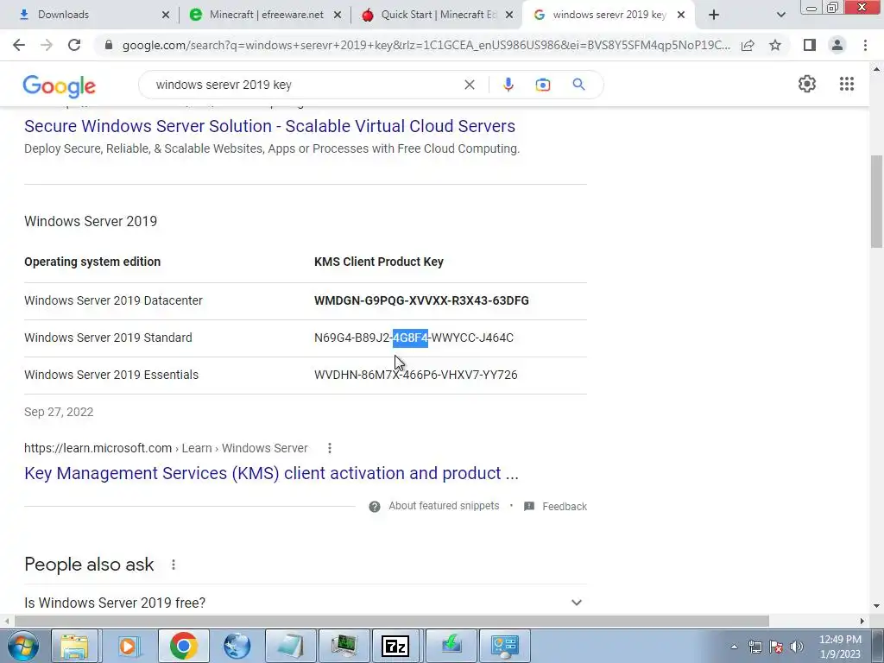
Task: Open the tab search dropdown arrow
Action: coord(780,15)
